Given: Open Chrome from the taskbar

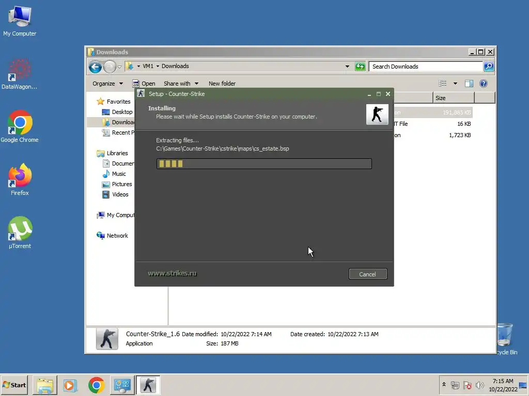Looking at the screenshot, I should (x=97, y=385).
